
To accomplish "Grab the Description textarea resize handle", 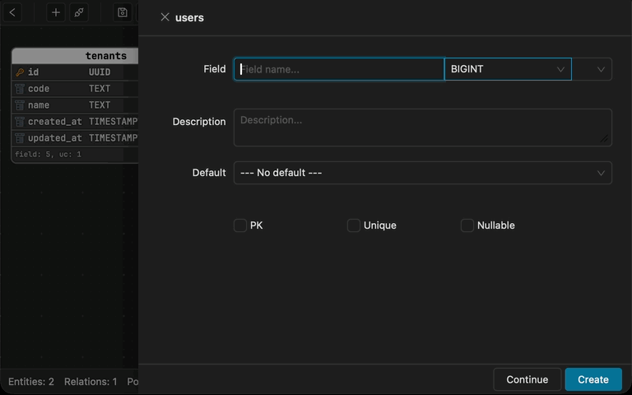I will click(604, 138).
